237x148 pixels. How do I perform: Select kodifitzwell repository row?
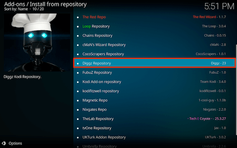(x=154, y=91)
